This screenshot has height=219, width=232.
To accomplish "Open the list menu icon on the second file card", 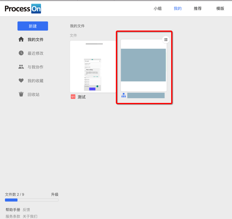I will [x=166, y=40].
